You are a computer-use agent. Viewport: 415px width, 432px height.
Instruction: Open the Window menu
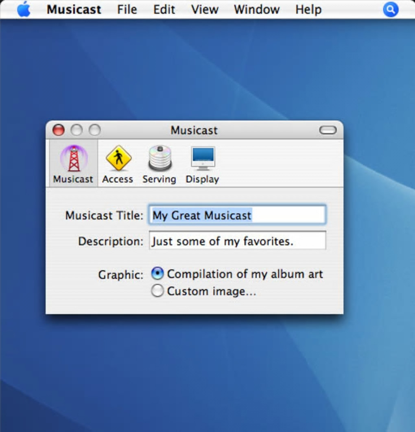(x=257, y=10)
